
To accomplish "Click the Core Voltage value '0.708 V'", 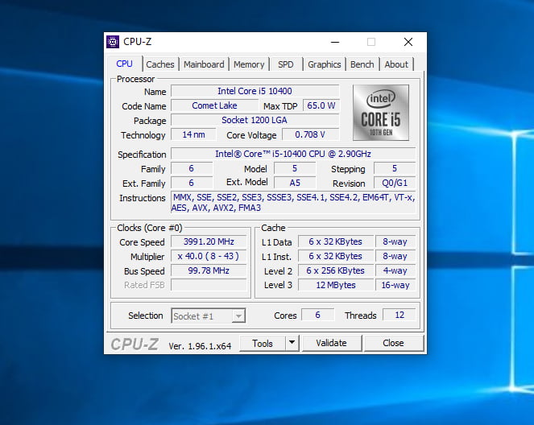I will click(x=311, y=134).
